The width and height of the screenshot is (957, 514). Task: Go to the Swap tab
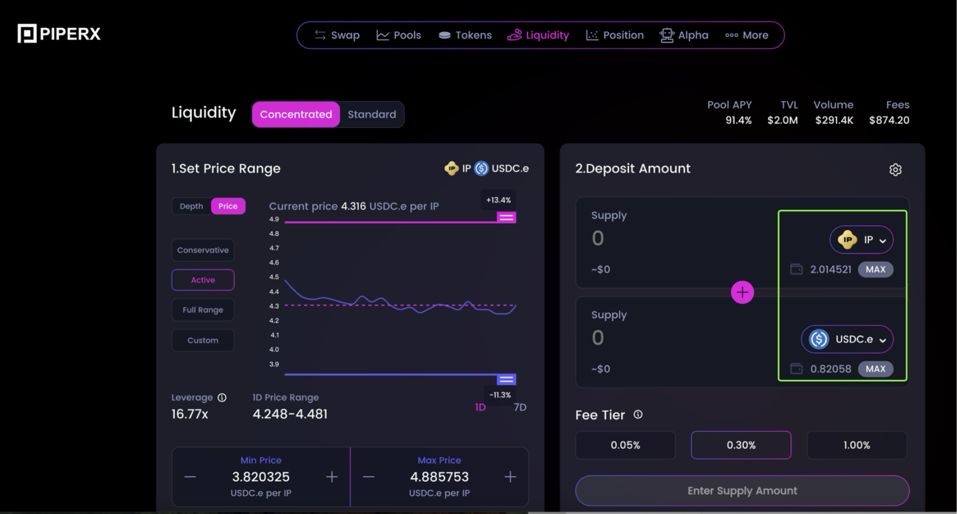pyautogui.click(x=337, y=35)
